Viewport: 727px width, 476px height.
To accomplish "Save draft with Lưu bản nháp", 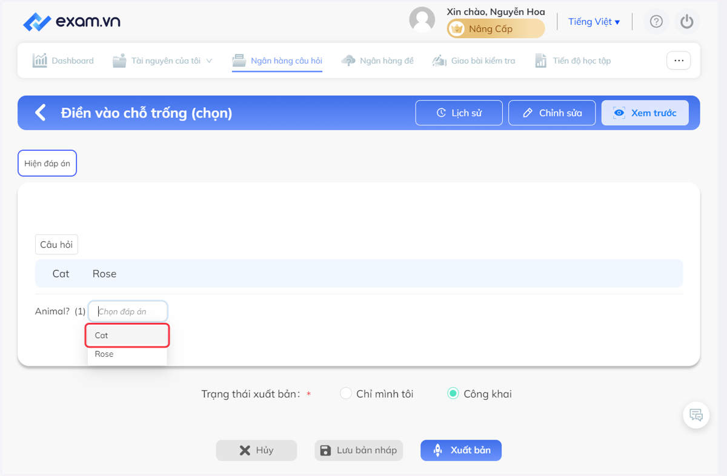I will coord(359,450).
